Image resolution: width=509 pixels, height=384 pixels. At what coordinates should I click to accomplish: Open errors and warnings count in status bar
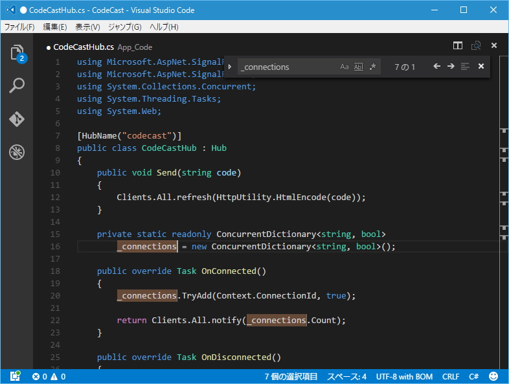pyautogui.click(x=49, y=376)
